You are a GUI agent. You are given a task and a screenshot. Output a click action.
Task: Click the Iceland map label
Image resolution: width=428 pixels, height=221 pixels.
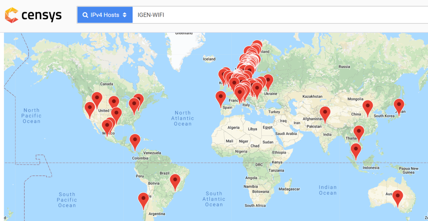(209, 59)
